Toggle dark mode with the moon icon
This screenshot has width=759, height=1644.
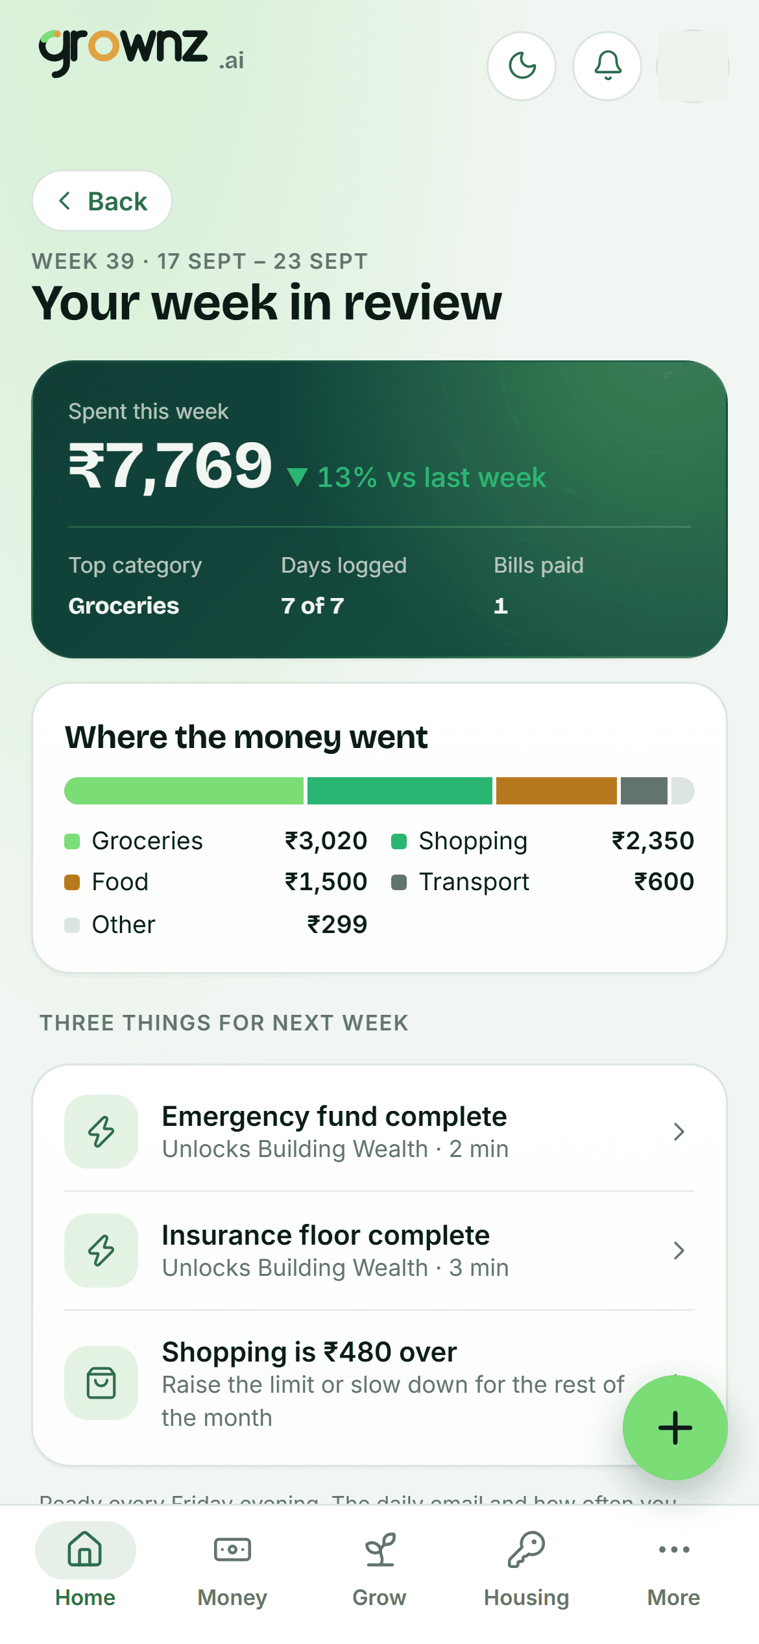(x=522, y=66)
